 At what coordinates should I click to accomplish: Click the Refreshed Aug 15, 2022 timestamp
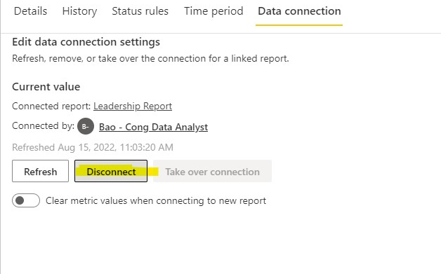click(93, 147)
